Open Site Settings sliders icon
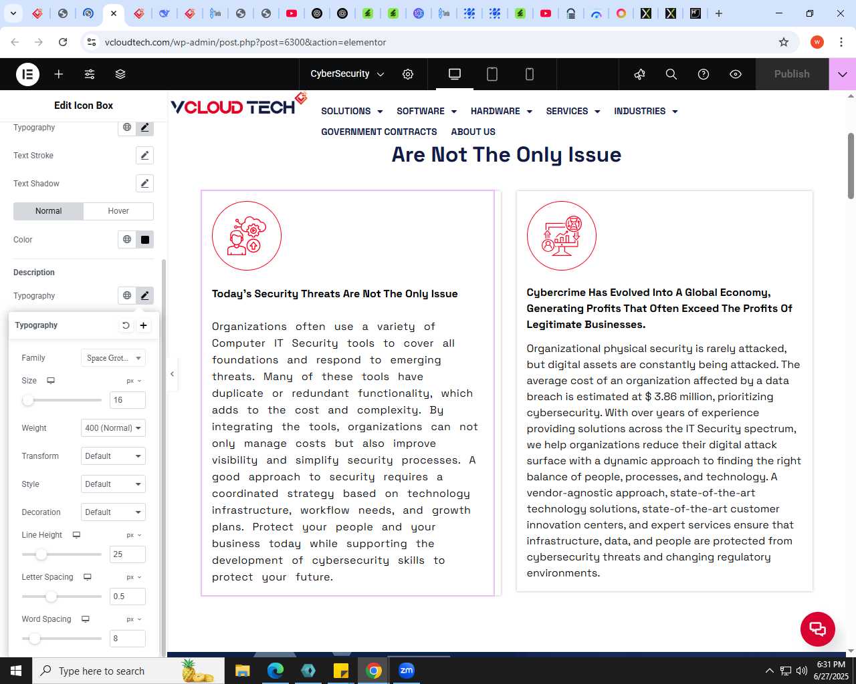Viewport: 856px width, 684px height. [90, 74]
